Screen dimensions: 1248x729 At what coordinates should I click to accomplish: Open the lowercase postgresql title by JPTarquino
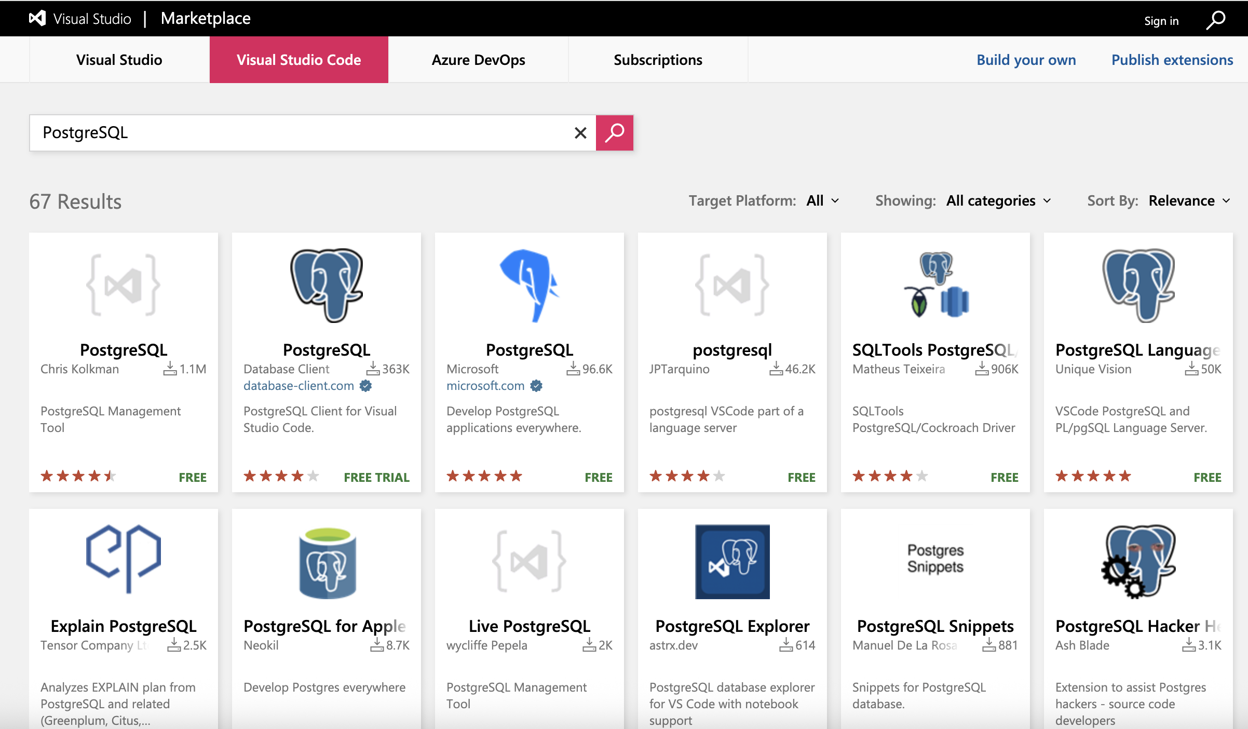coord(732,350)
